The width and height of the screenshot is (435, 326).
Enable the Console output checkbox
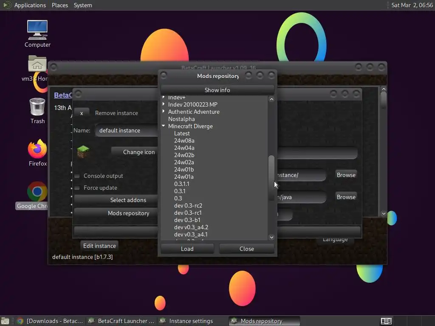pyautogui.click(x=77, y=176)
